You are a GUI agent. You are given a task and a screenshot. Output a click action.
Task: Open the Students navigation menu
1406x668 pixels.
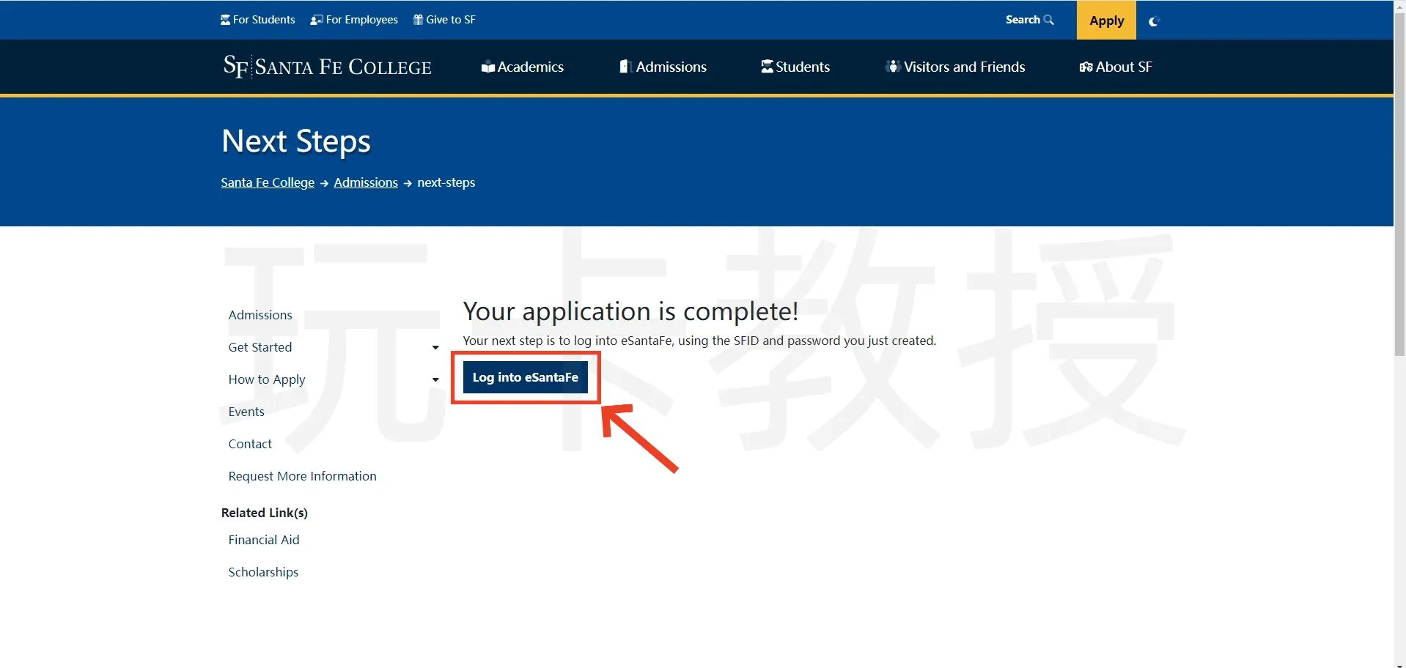point(795,67)
